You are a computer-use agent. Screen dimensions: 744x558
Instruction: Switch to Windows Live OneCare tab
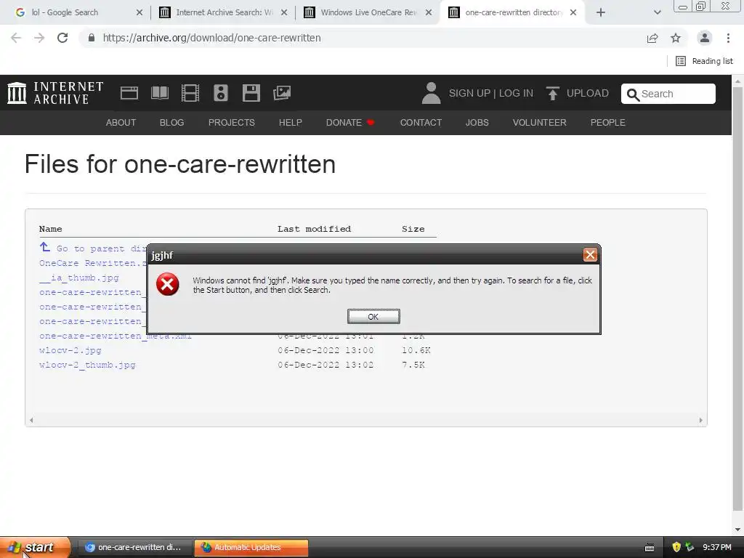[x=368, y=12]
